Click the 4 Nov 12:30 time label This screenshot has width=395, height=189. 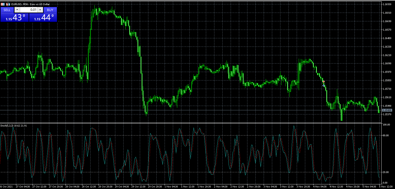coord(336,186)
